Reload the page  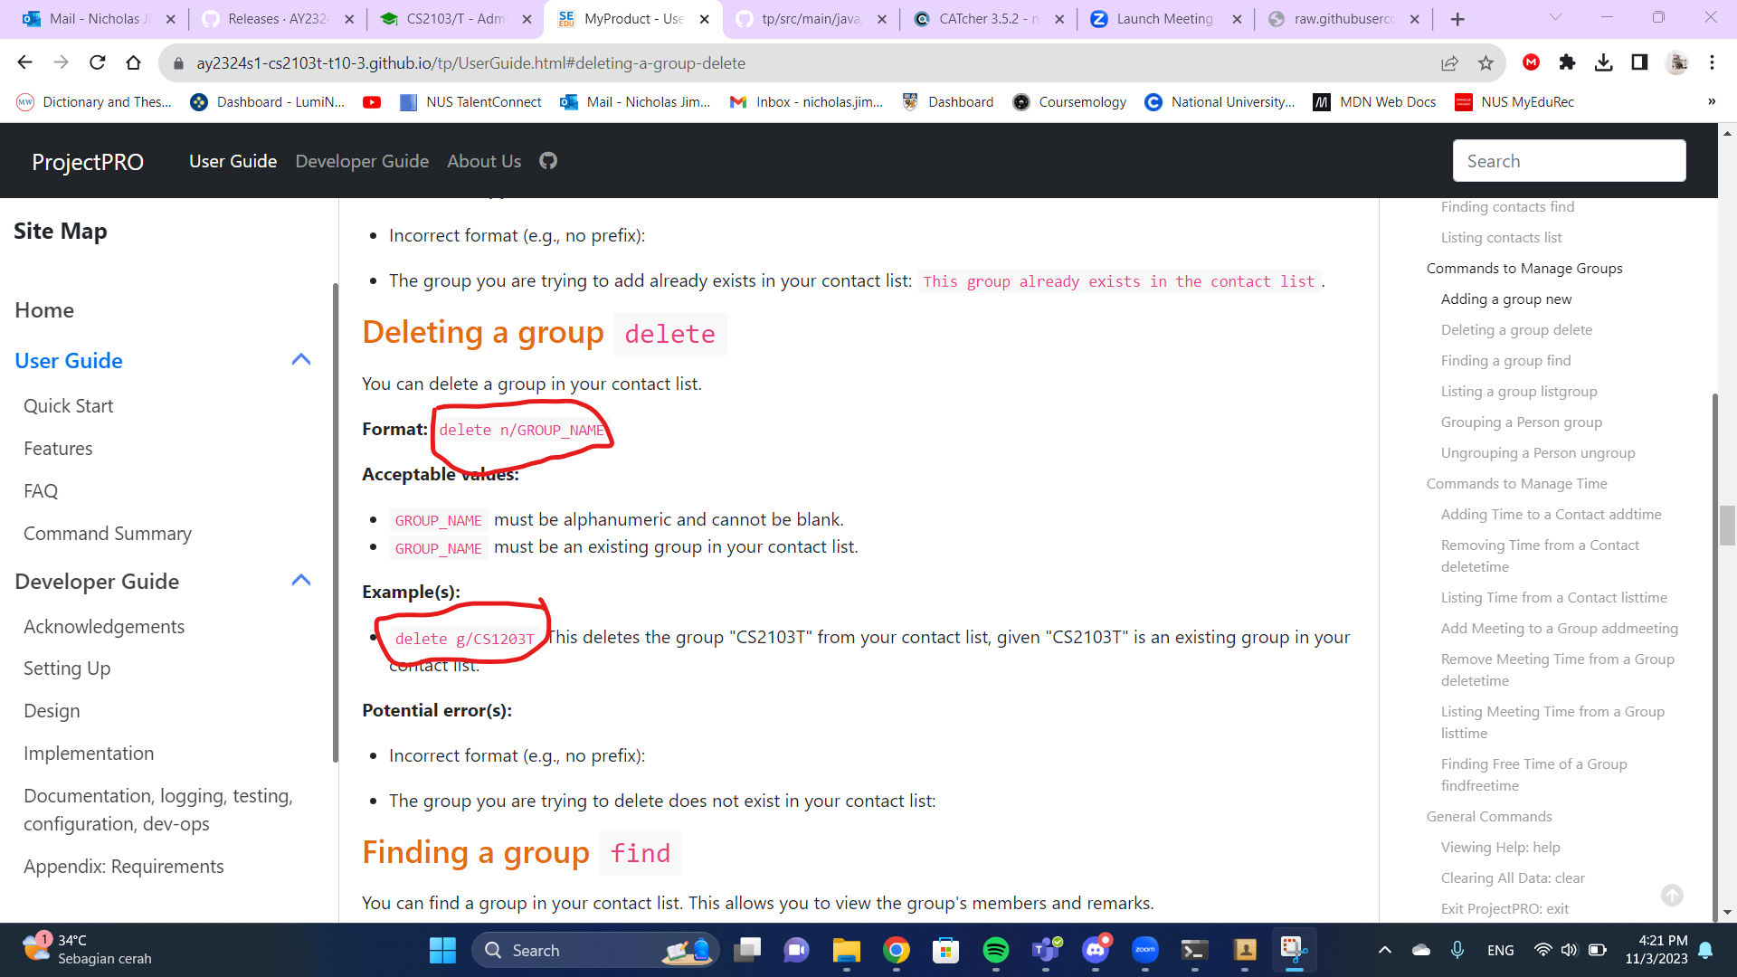pos(98,62)
